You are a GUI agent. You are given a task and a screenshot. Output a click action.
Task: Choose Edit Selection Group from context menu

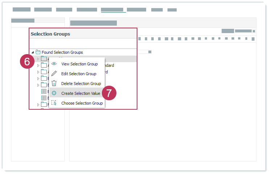[x=79, y=74]
